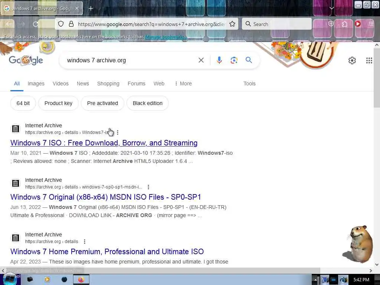The height and width of the screenshot is (285, 380).
Task: Open options dots for windows-7-sp0-sp1-msdn result
Action: (148, 187)
